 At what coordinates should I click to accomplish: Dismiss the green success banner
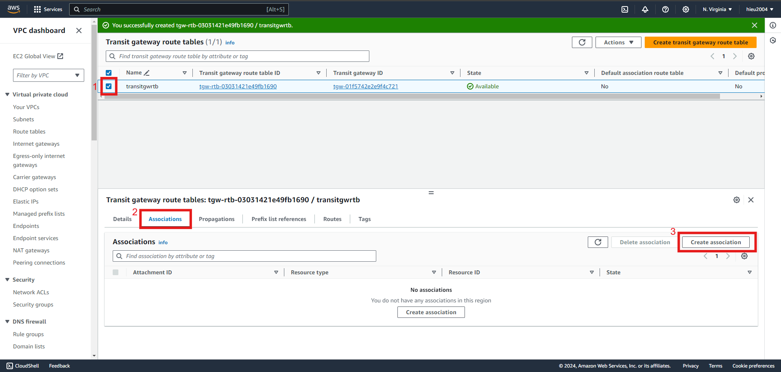click(x=755, y=25)
